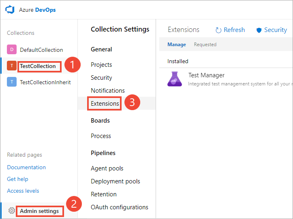Select TestCollectionInherit collection

click(x=45, y=82)
